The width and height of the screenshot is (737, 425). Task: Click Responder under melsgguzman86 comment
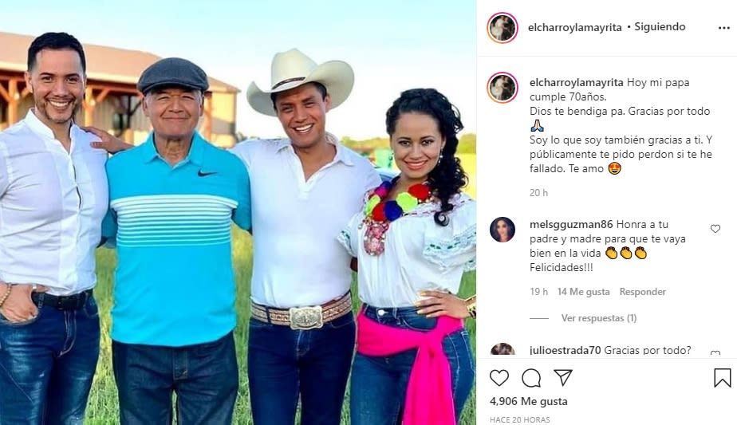tap(643, 292)
